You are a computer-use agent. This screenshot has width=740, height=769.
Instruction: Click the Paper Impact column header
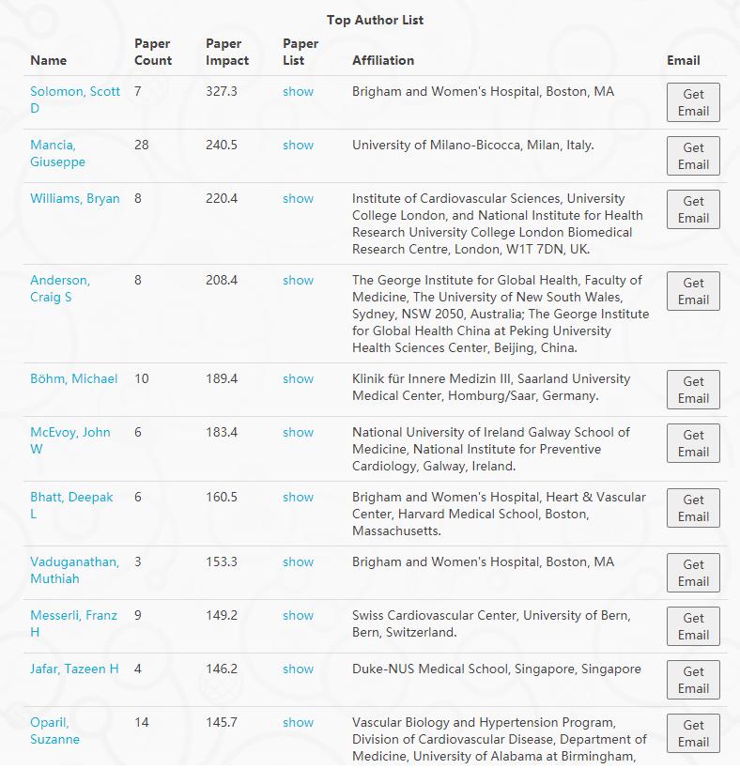point(227,52)
